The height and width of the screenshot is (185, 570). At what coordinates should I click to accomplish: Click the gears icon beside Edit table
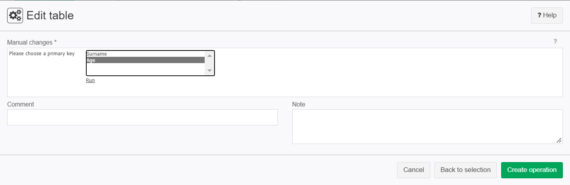pos(15,16)
